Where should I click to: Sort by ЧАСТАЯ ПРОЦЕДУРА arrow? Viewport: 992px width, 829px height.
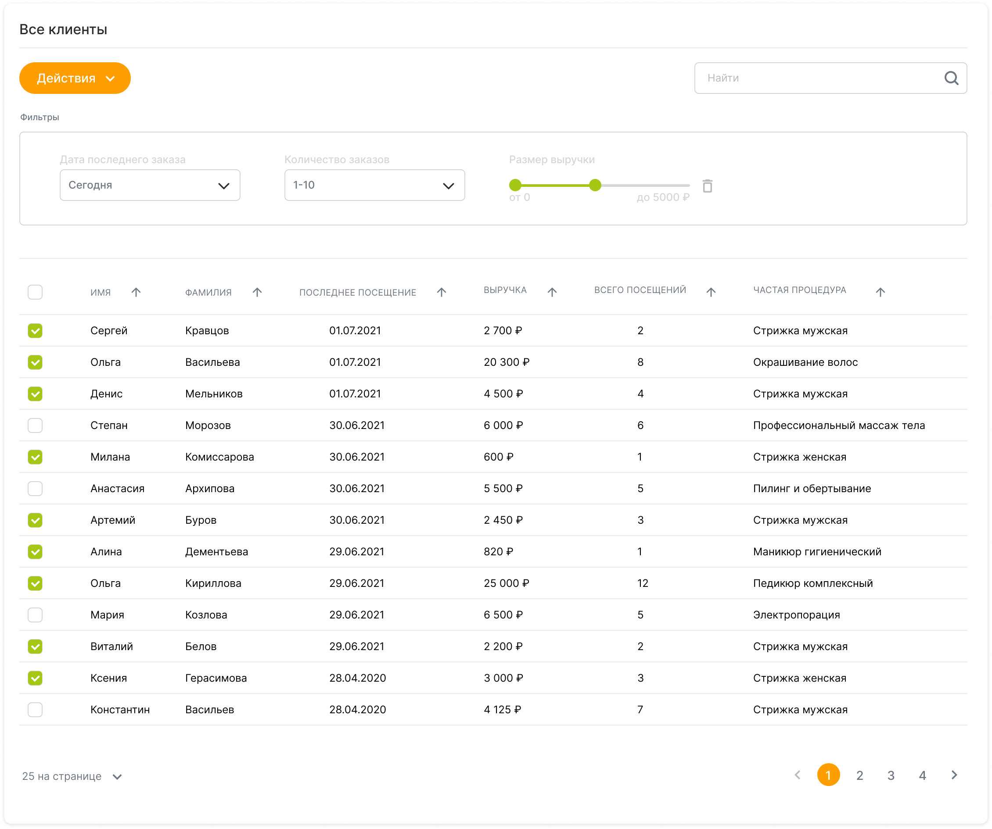(x=880, y=292)
